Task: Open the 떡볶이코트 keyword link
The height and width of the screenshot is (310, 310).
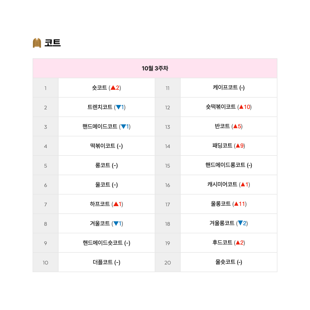Action: (103, 146)
